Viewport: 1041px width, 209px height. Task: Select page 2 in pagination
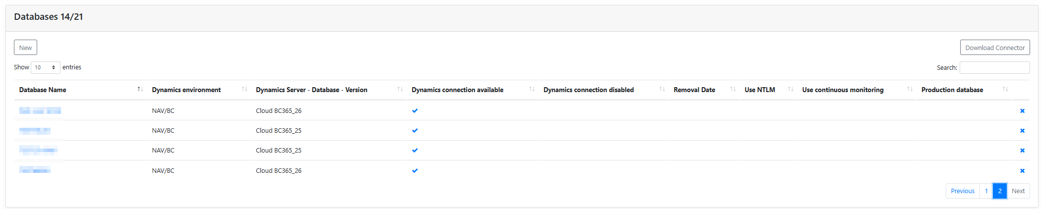point(999,191)
